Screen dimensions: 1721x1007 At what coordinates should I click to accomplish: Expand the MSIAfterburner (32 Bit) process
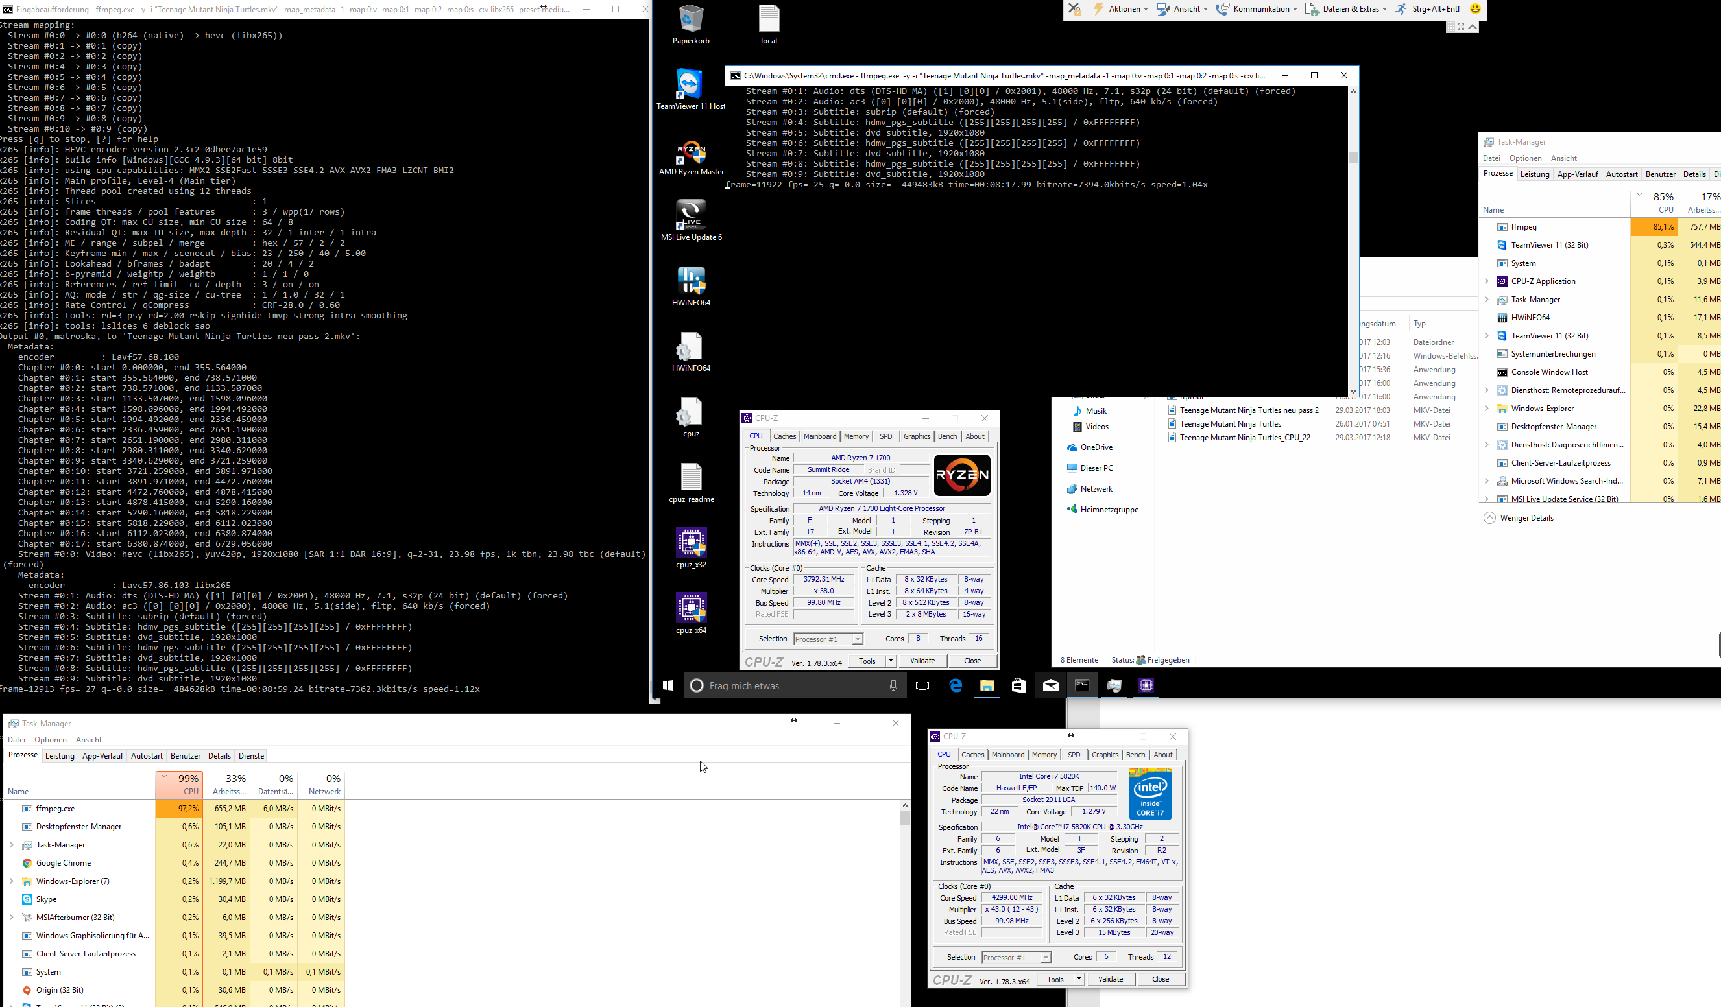pyautogui.click(x=12, y=918)
